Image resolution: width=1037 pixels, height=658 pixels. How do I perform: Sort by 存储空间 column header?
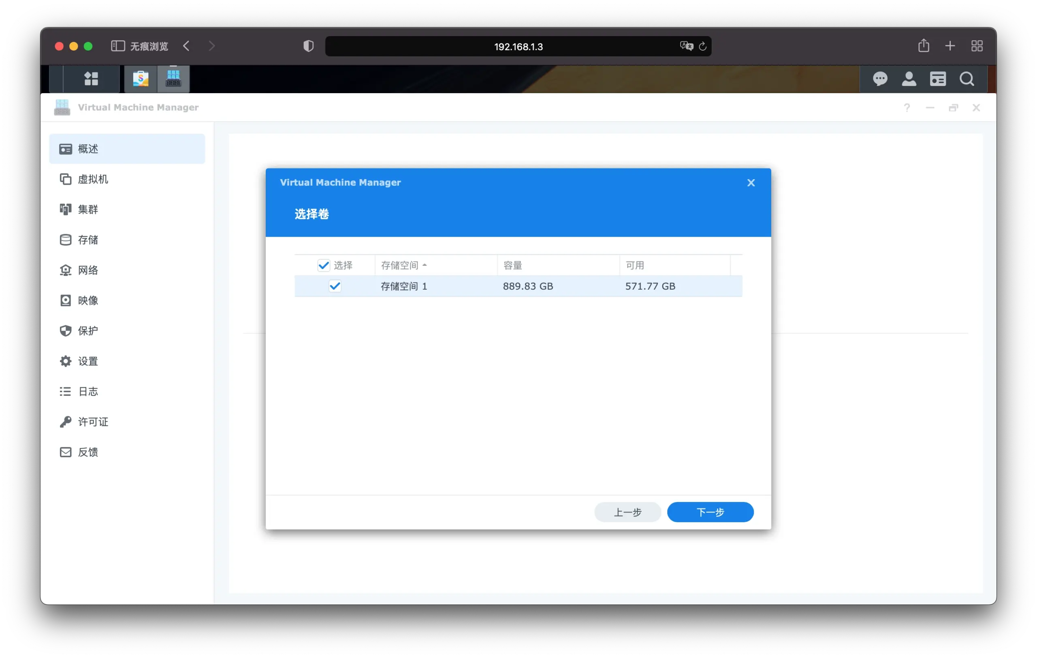(436, 265)
